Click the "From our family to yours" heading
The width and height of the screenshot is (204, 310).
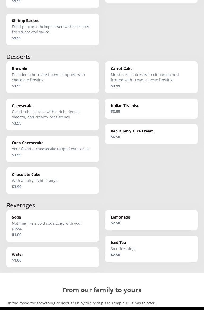[x=102, y=290]
